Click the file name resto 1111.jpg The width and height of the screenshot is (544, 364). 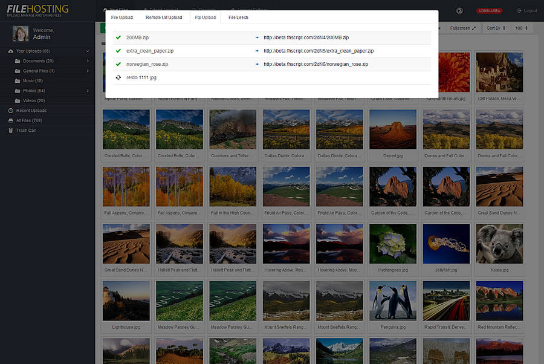tap(141, 77)
